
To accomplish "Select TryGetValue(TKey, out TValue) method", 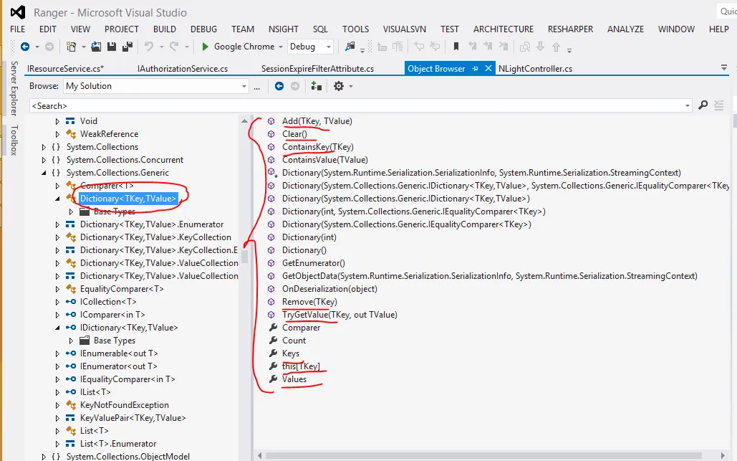I will click(x=339, y=315).
